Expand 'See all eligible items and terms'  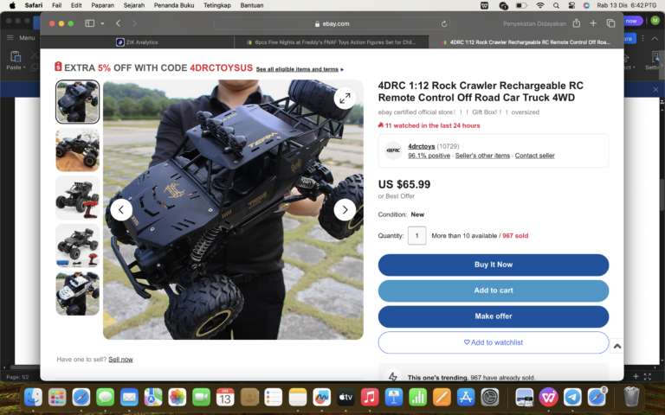[x=300, y=69]
